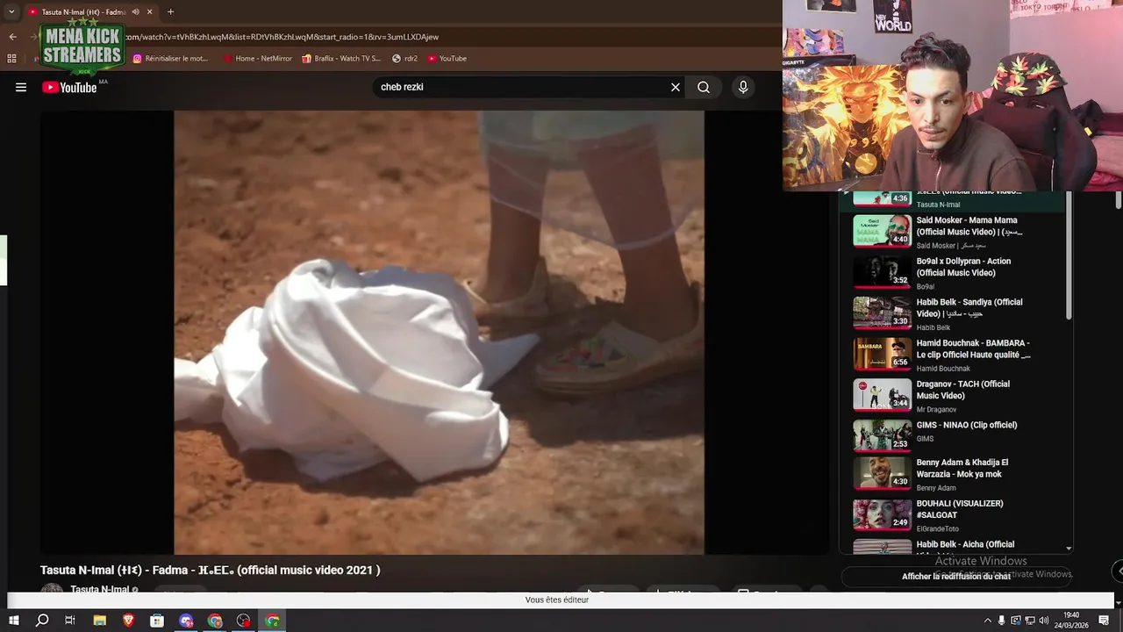Screen dimensions: 1123x632
Task: Go back with the browser back arrow
Action: pyautogui.click(x=12, y=37)
